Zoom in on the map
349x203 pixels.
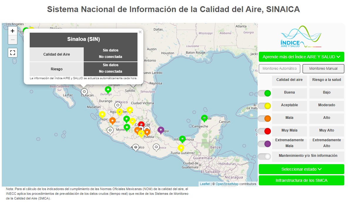point(13,31)
